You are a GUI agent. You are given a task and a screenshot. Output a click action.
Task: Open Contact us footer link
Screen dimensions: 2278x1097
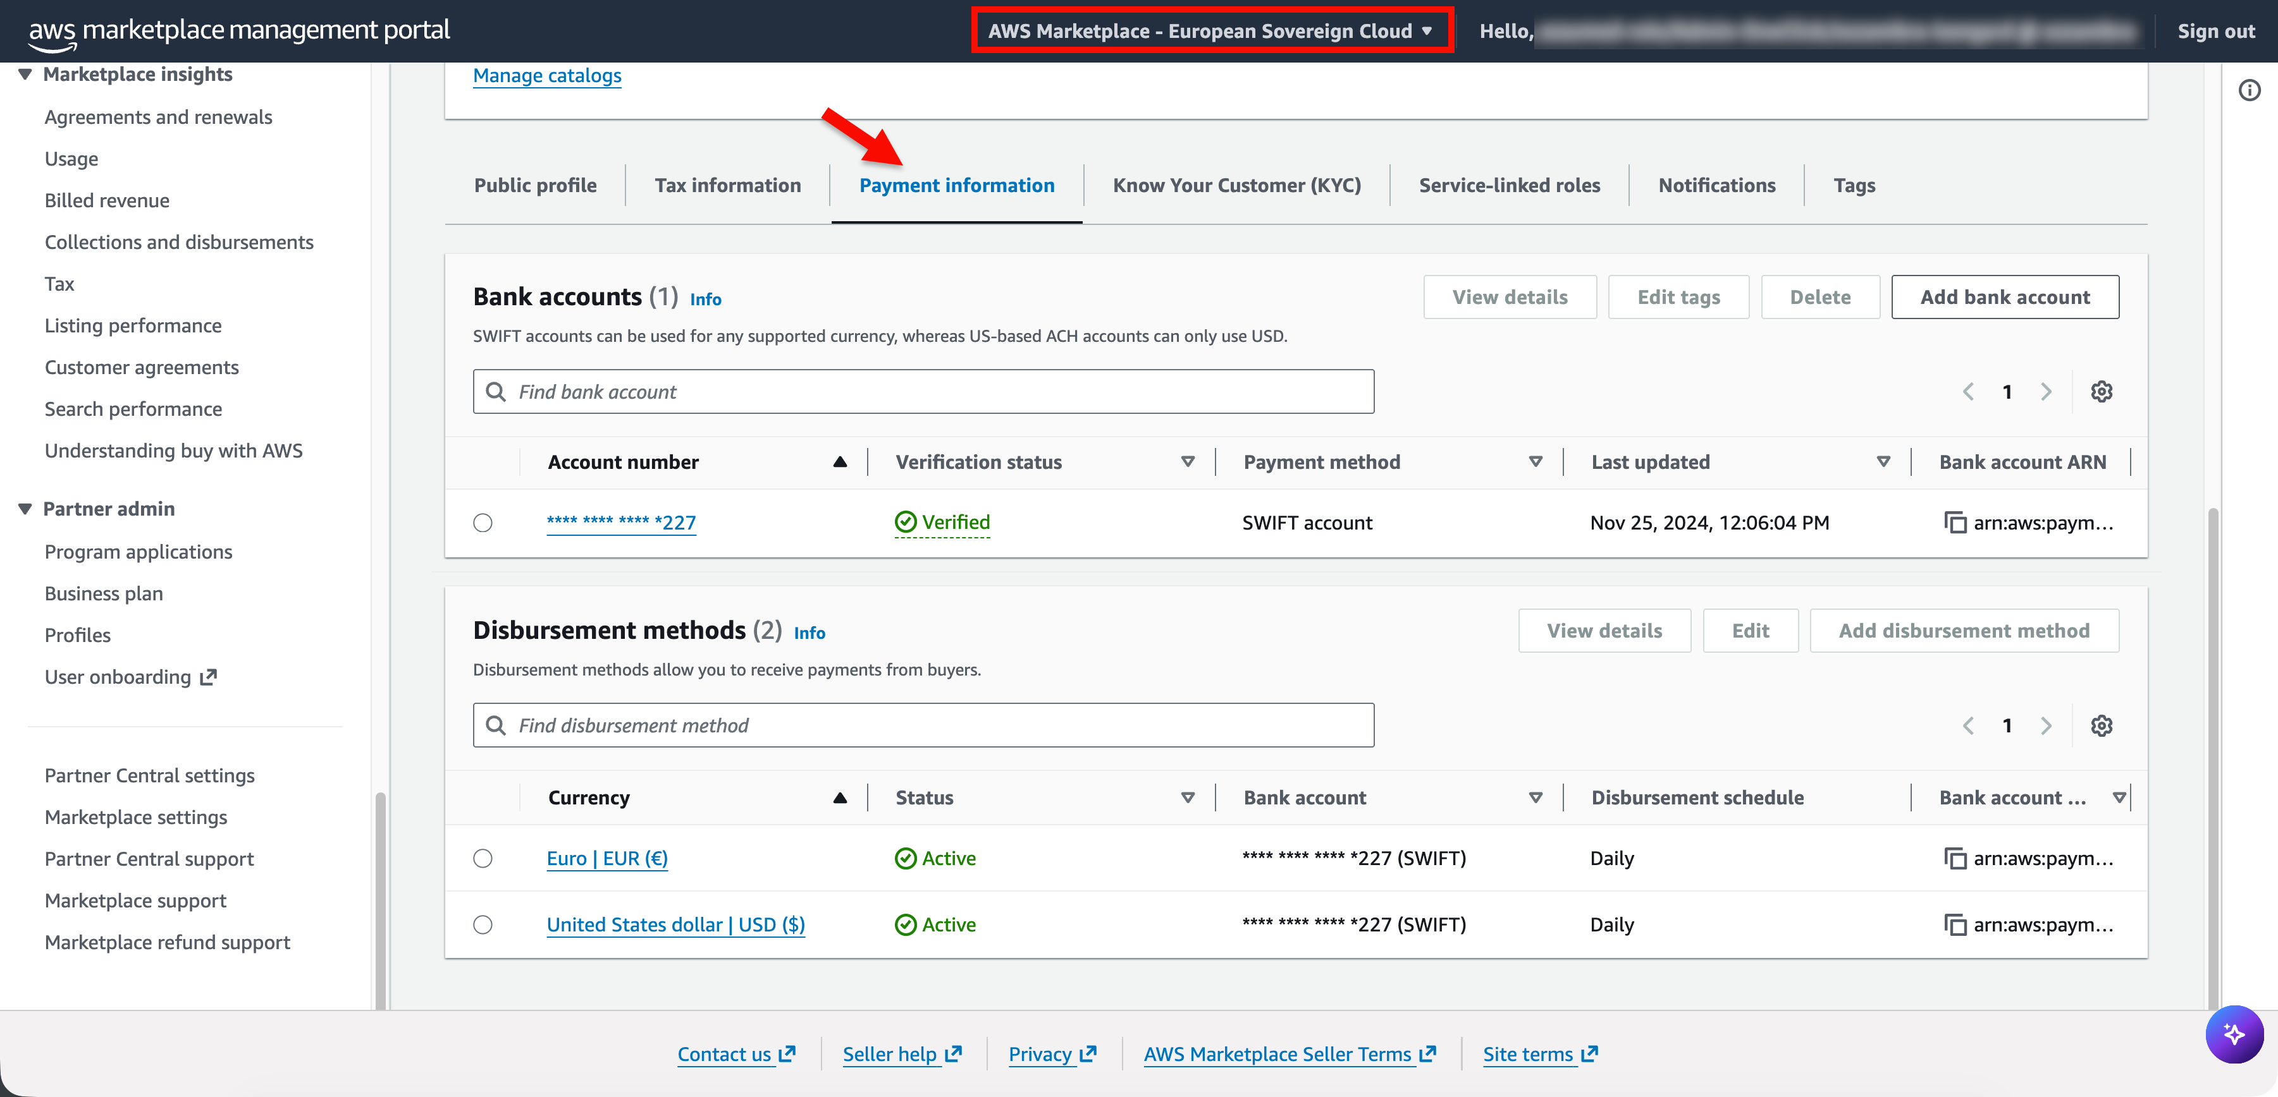[x=736, y=1054]
